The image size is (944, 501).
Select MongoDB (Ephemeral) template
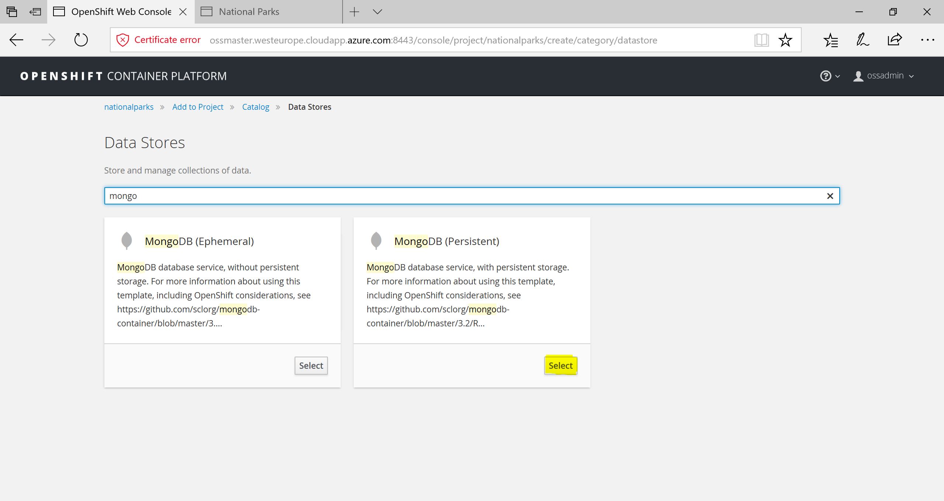click(x=311, y=365)
